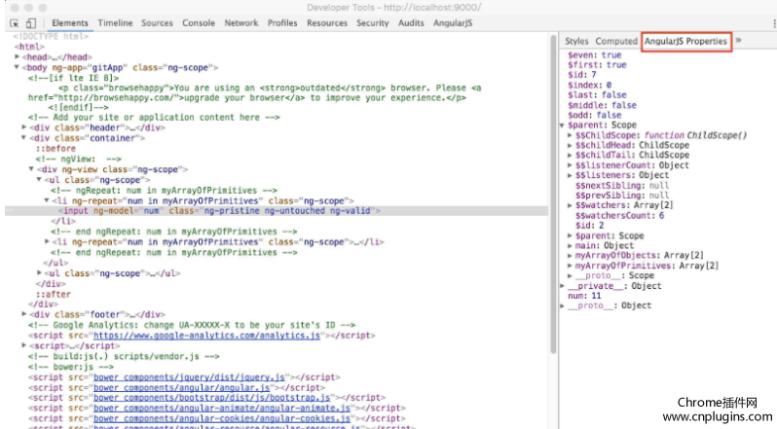Screen dimensions: 777x429
Task: Open the bootstrap.js script link
Action: tap(211, 397)
